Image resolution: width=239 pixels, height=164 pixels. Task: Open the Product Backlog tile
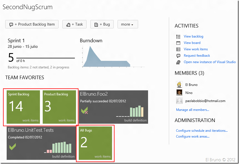[x=59, y=107]
